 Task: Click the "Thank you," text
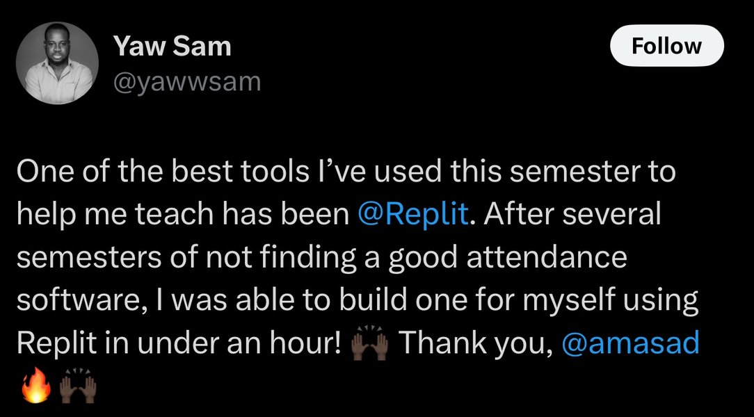click(x=475, y=343)
